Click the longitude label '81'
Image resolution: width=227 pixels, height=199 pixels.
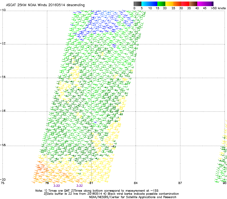pyautogui.click(x=91, y=183)
